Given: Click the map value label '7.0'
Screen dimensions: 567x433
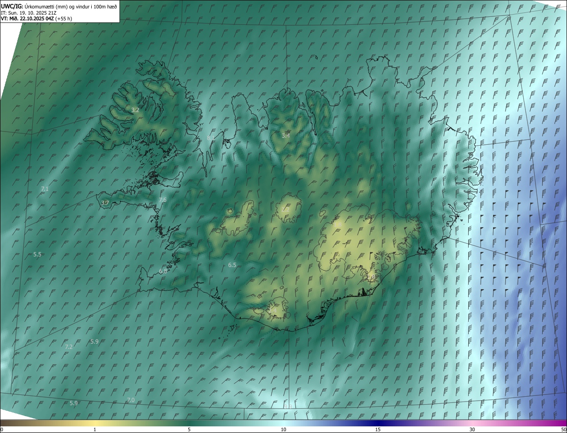Looking at the screenshot, I should (x=131, y=400).
